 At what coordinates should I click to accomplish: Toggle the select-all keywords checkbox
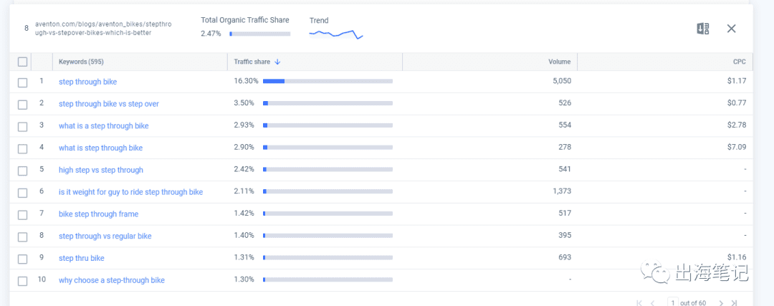(x=22, y=62)
